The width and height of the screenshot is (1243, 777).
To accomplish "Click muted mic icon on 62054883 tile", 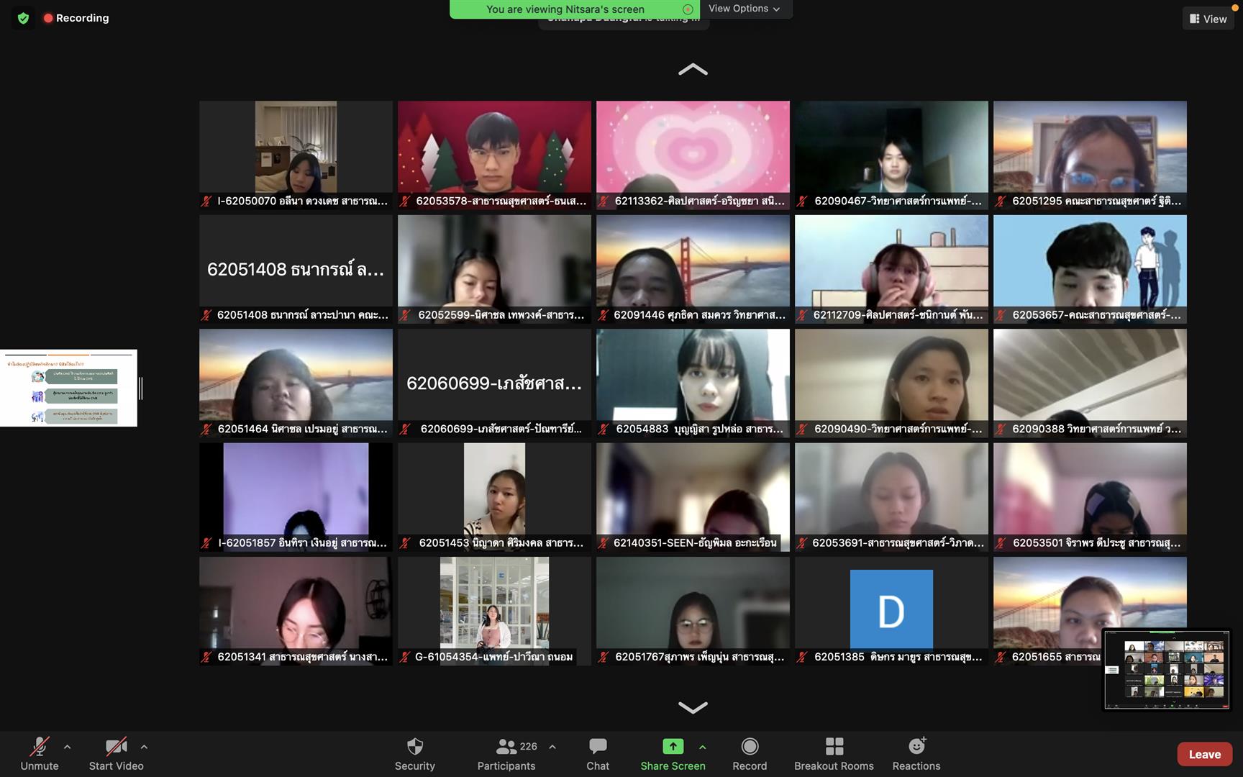I will 604,430.
